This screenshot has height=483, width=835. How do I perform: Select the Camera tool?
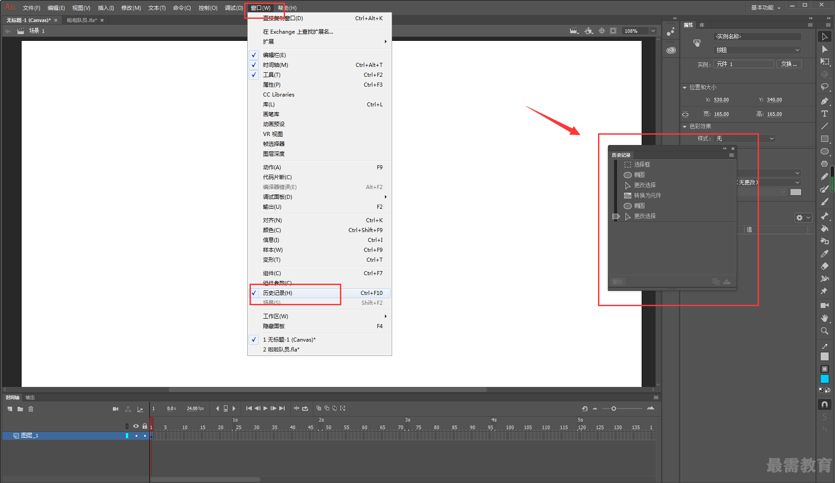tap(824, 305)
